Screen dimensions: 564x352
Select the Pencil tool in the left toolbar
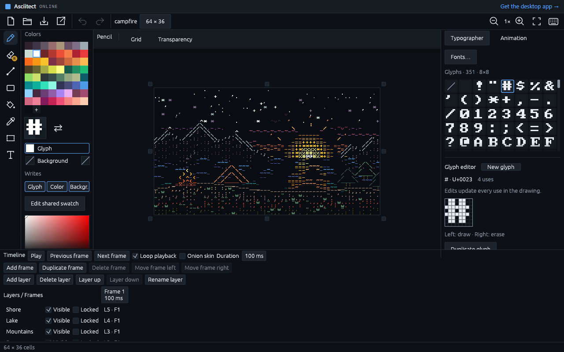click(x=11, y=38)
